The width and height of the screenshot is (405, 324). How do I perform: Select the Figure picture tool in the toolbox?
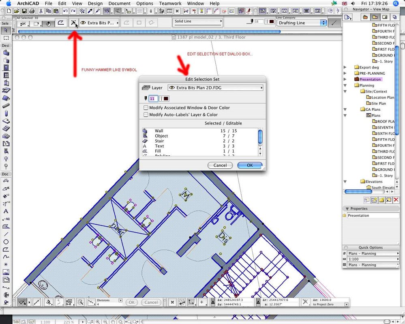pyautogui.click(x=6, y=272)
